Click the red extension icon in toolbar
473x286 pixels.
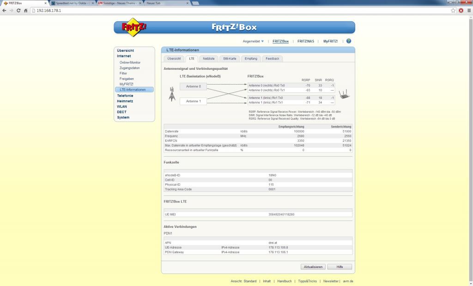461,11
